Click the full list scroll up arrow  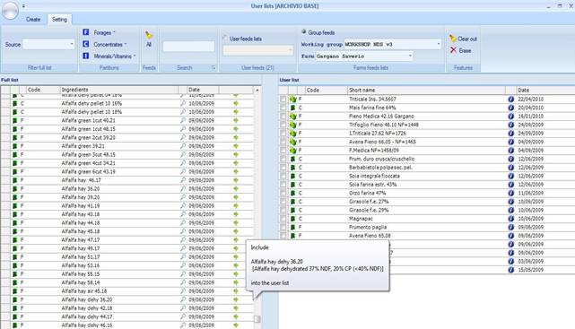(257, 91)
